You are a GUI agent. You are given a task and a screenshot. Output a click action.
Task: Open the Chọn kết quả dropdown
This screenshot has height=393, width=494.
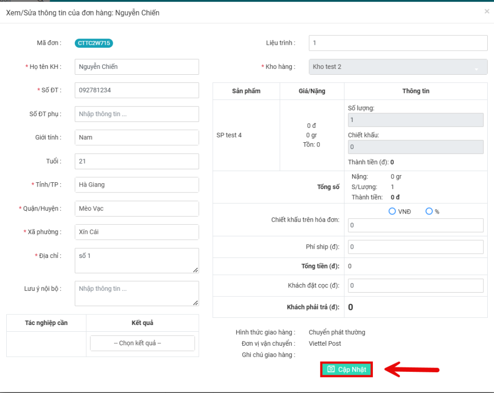142,343
